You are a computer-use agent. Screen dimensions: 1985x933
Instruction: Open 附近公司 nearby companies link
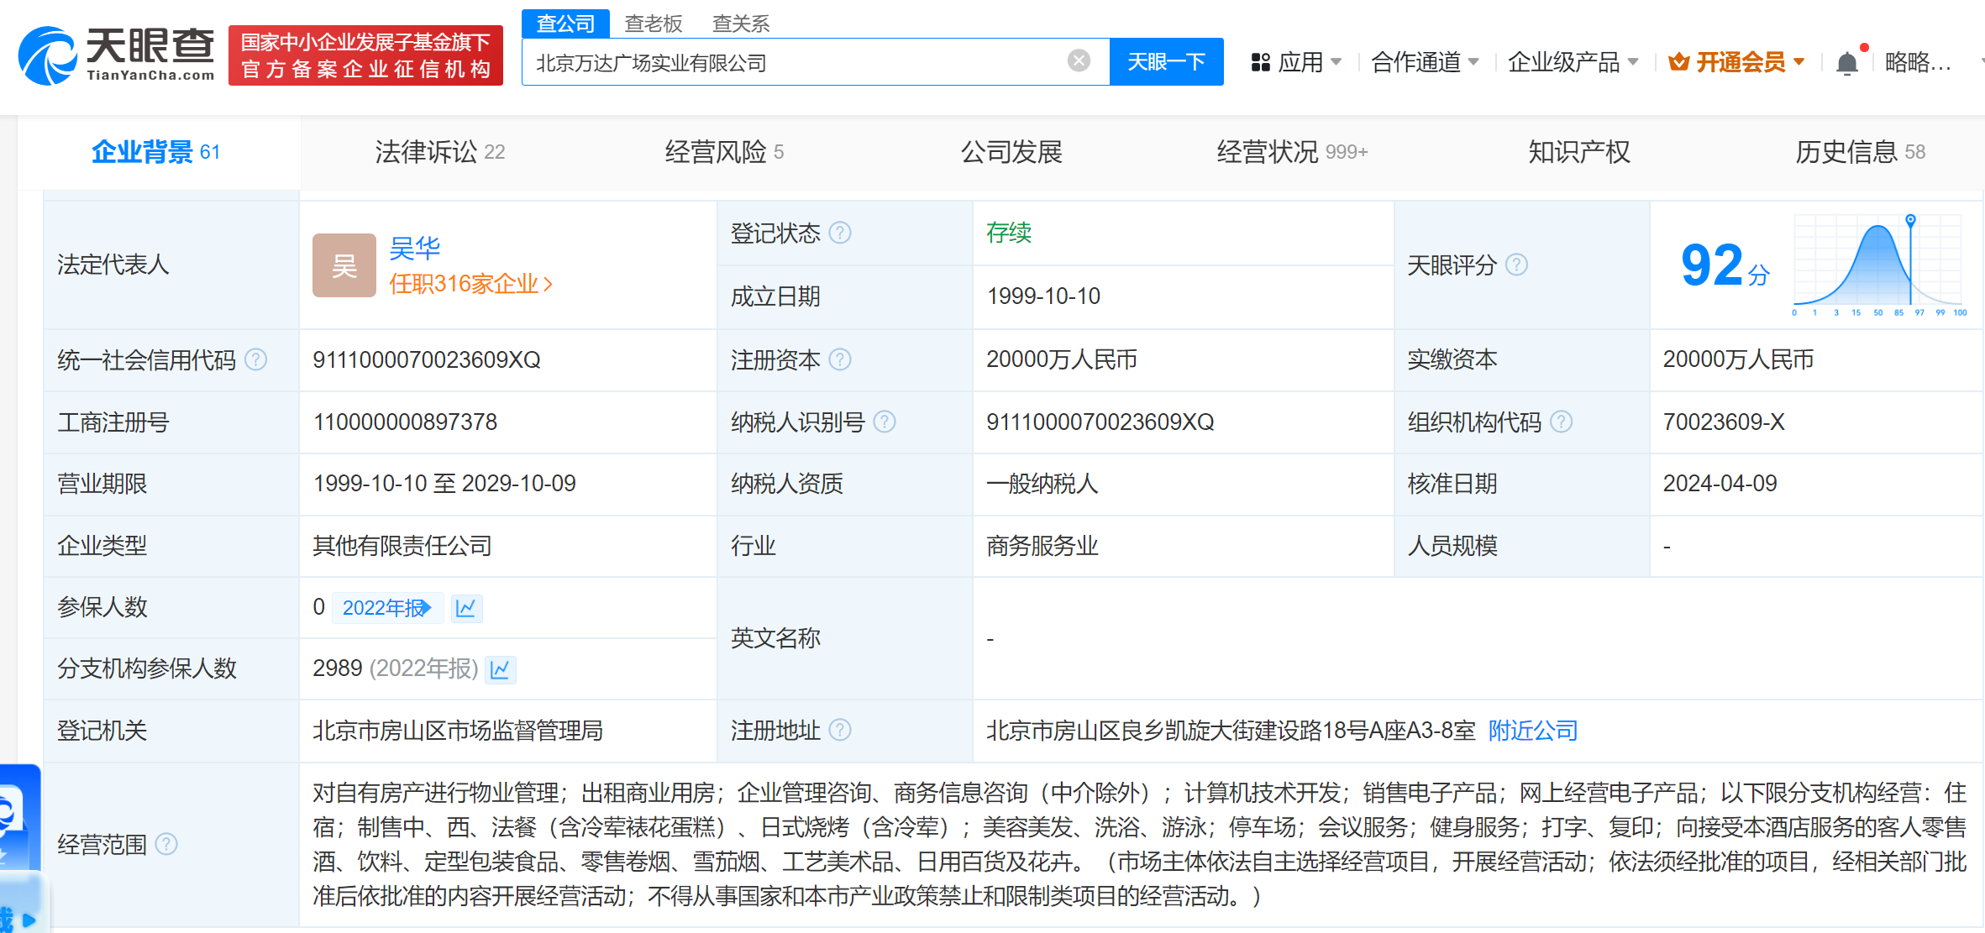(x=1532, y=731)
